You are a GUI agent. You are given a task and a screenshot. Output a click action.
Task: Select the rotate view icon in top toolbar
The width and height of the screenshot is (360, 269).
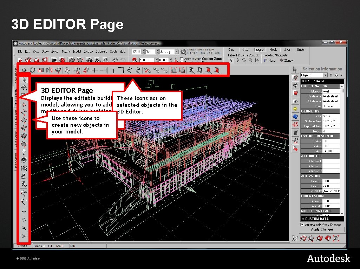pos(33,69)
